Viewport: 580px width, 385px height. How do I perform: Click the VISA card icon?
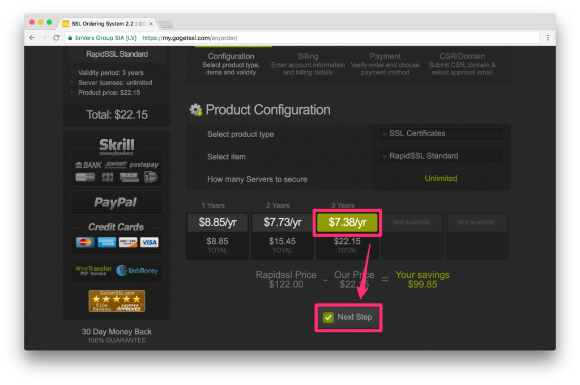tap(150, 242)
